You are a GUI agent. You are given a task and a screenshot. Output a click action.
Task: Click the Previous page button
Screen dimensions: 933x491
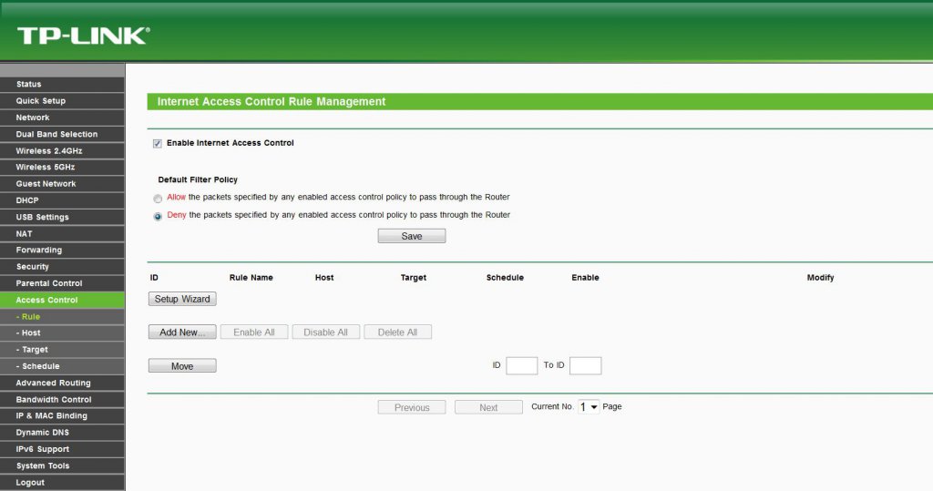click(x=412, y=407)
